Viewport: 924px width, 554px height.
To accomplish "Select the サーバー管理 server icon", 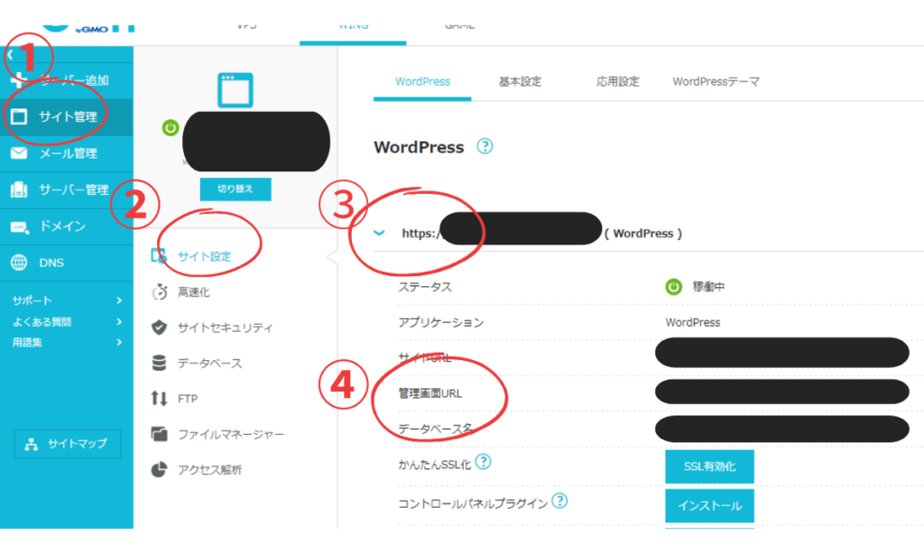I will click(x=19, y=189).
